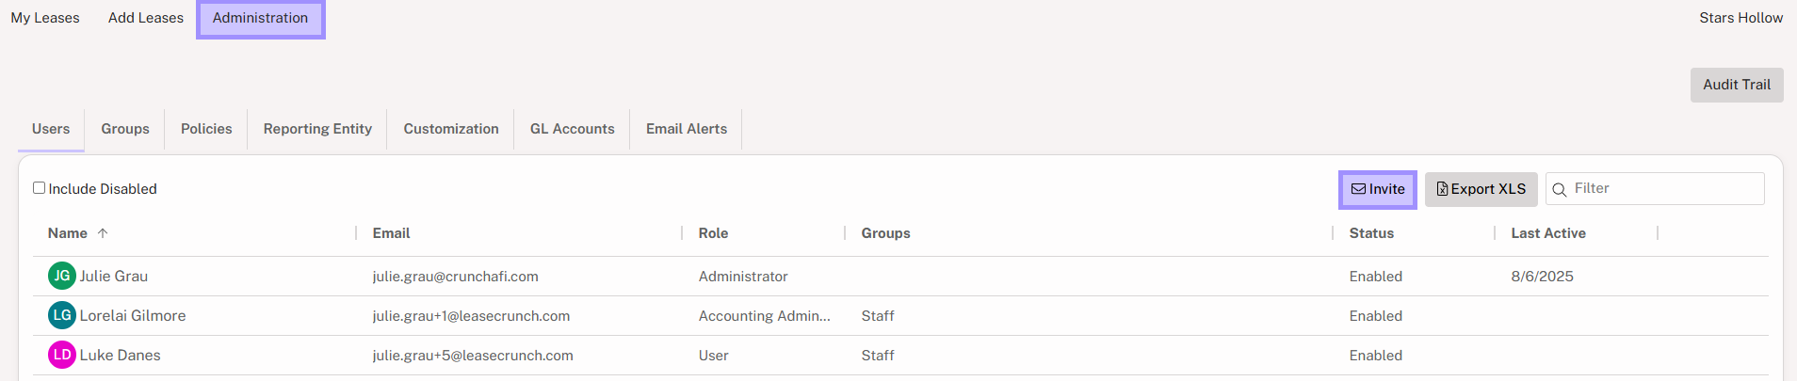
Task: Switch to the Policies tab
Action: click(x=206, y=129)
